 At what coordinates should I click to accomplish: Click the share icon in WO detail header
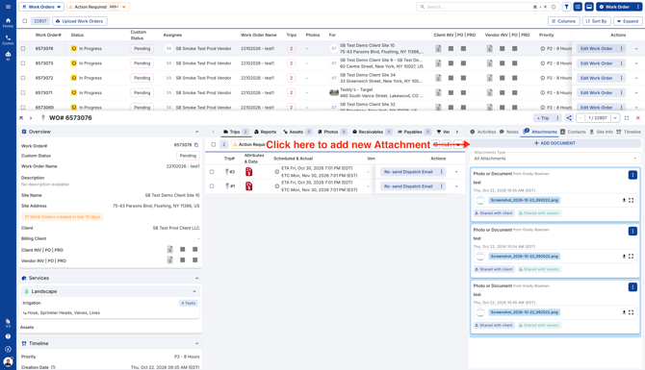click(569, 118)
